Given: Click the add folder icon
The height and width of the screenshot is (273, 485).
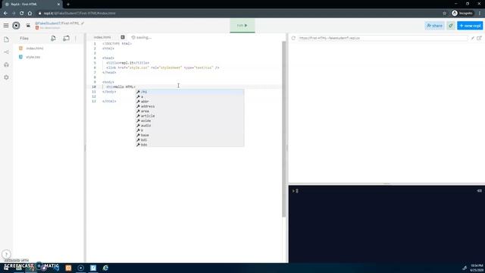Looking at the screenshot, I should click(x=66, y=39).
